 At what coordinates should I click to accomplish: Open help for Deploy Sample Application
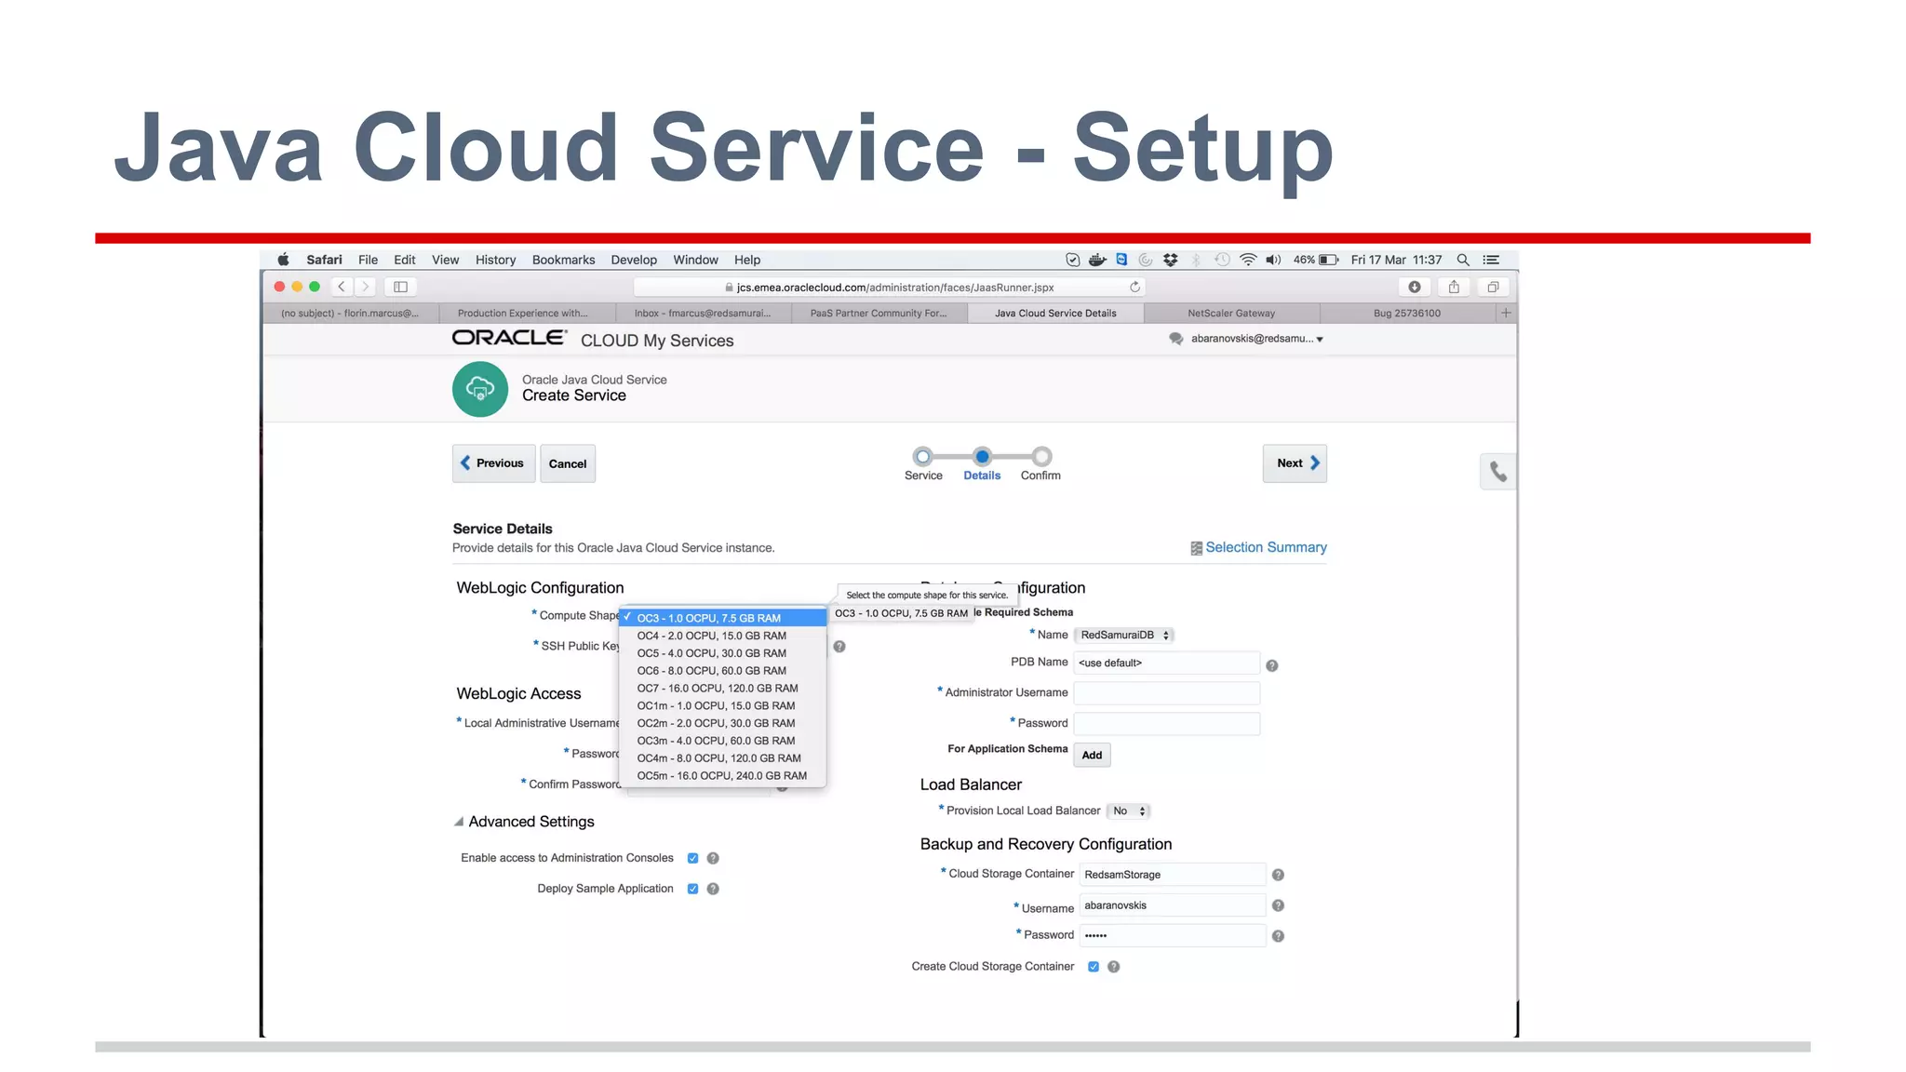(713, 889)
